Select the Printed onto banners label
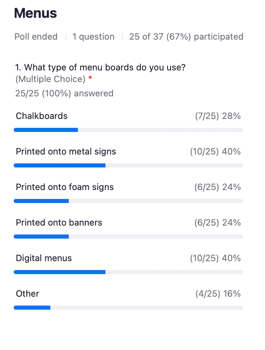 click(59, 223)
